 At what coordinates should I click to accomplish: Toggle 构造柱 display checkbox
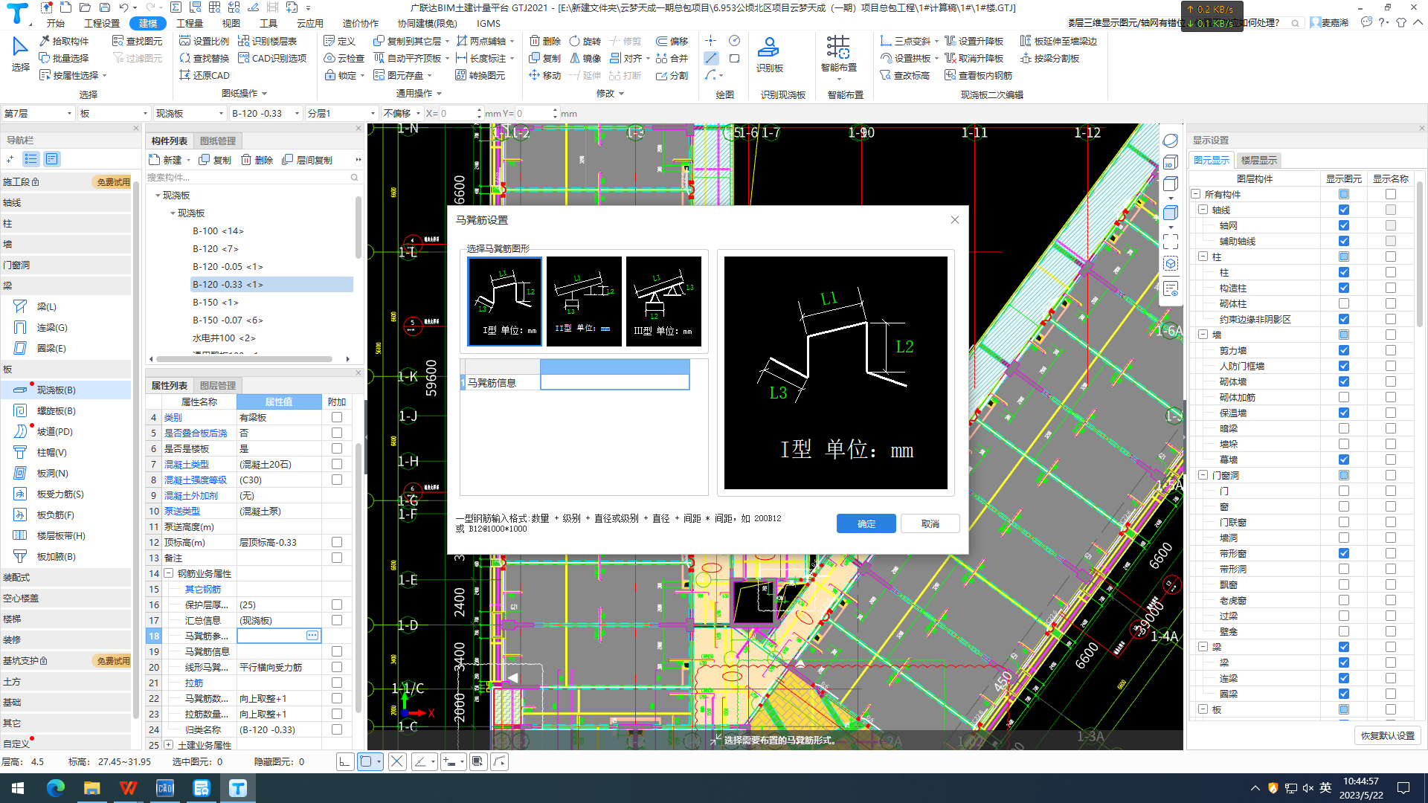pyautogui.click(x=1343, y=288)
